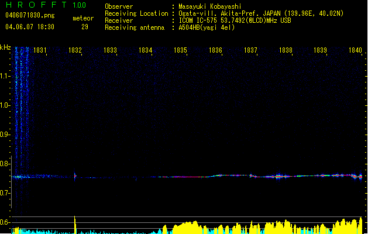Image resolution: width=368 pixels, height=234 pixels.
Task: Click the 1840 time marker
Action: 355,50
